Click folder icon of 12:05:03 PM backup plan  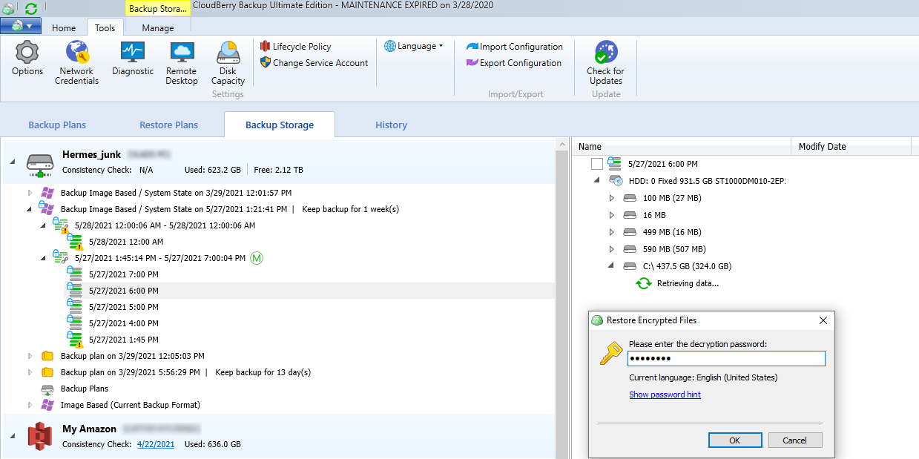point(47,356)
